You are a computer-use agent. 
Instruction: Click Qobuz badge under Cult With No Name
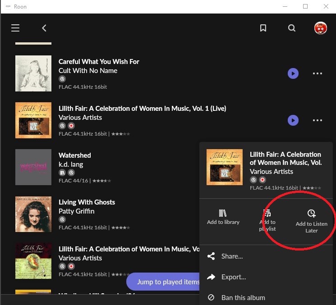62,79
